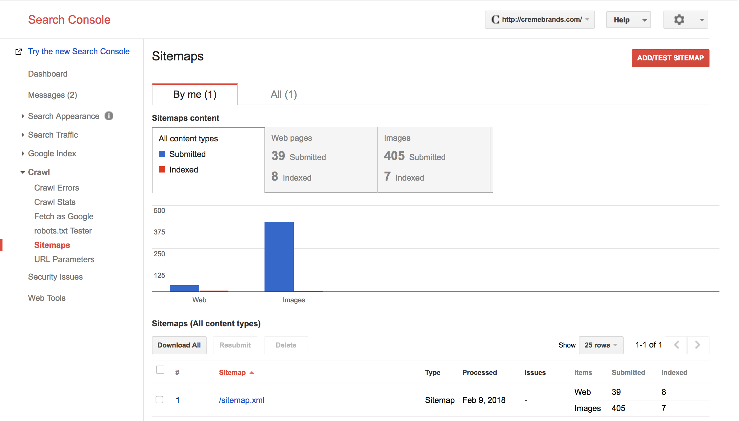Click the blue Submitted legend swatch

pos(162,154)
